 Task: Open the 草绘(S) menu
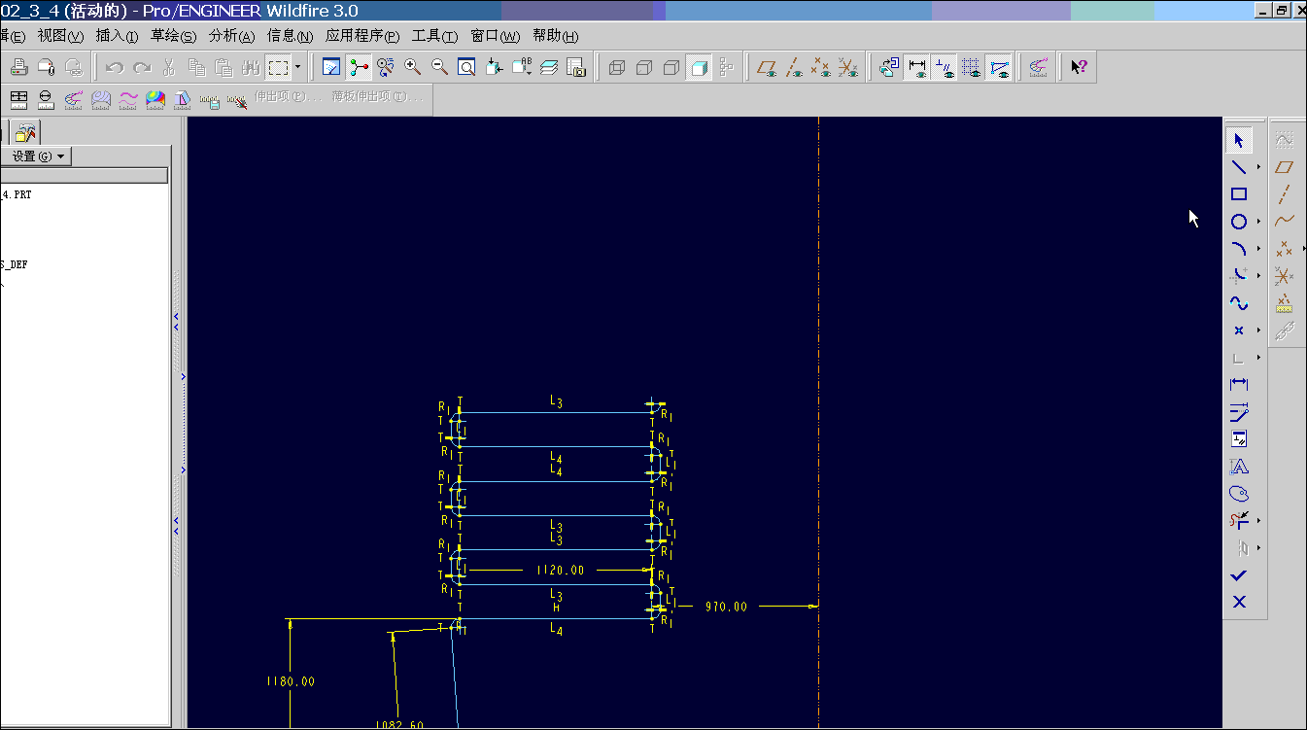tap(173, 36)
